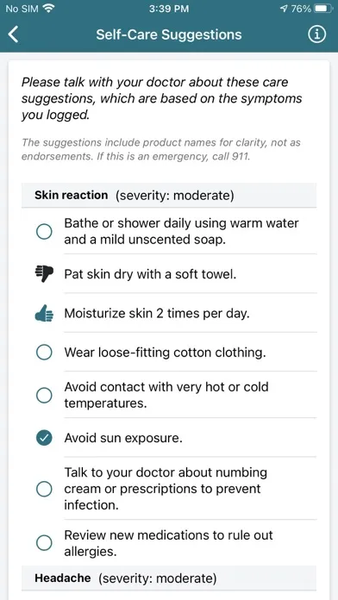This screenshot has height=600, width=338.
Task: Tap the Moisturize skin 2 times text
Action: pyautogui.click(x=157, y=314)
